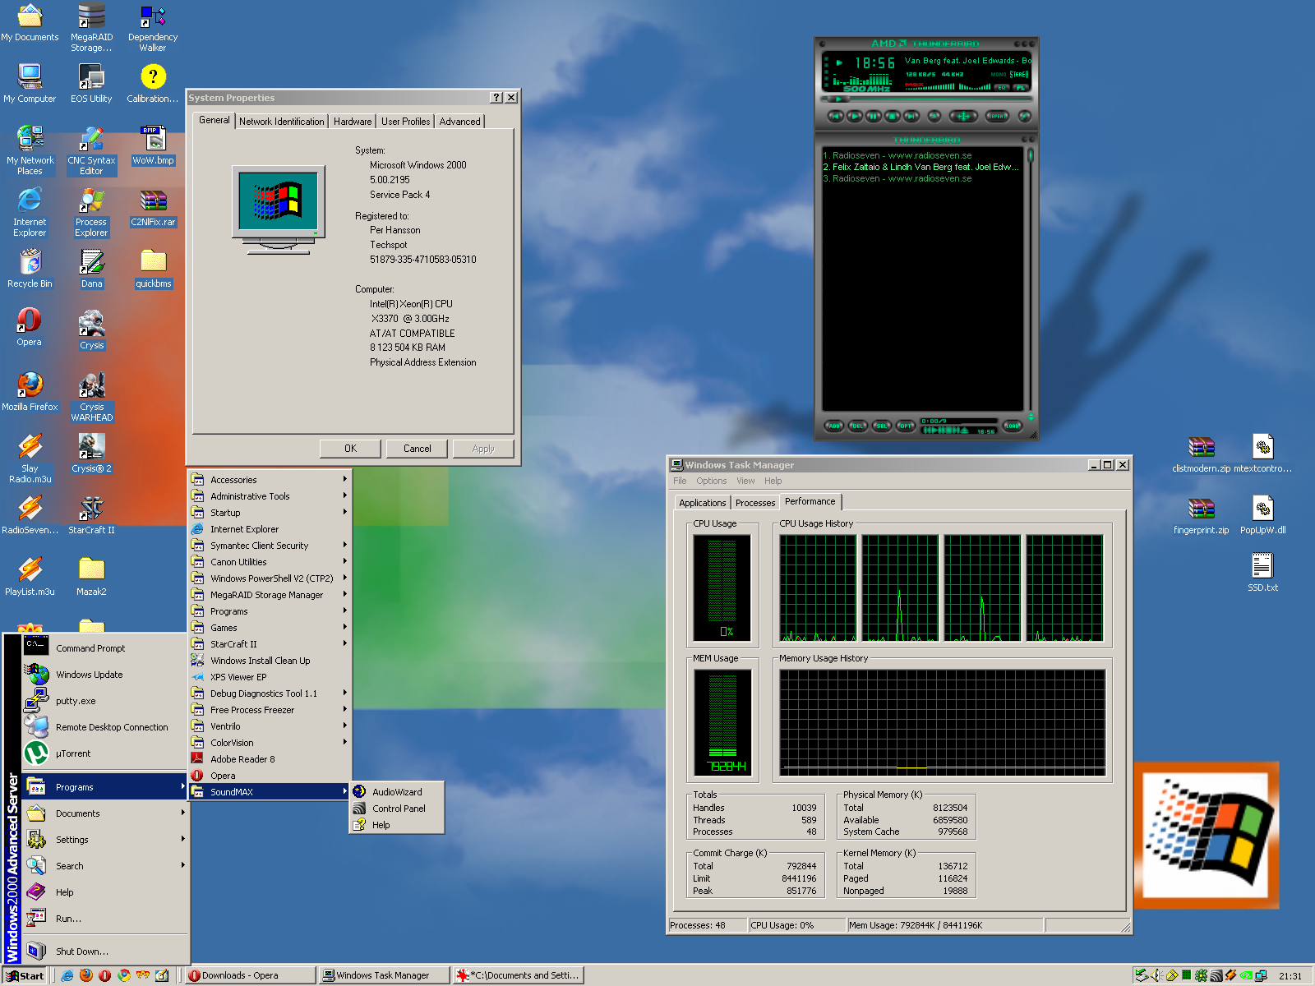Expand MegaRAID Storage Manager submenu

coord(270,595)
